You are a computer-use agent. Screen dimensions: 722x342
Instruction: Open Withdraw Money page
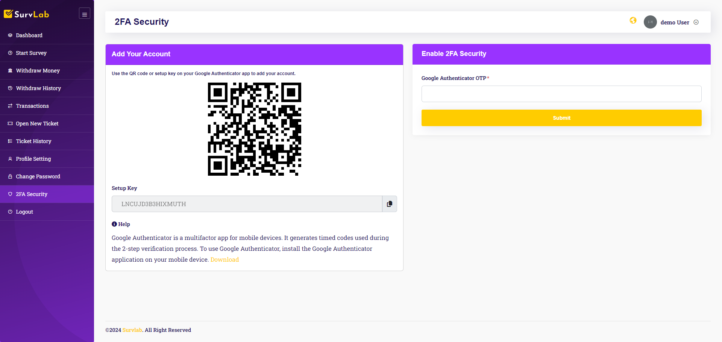tap(38, 71)
